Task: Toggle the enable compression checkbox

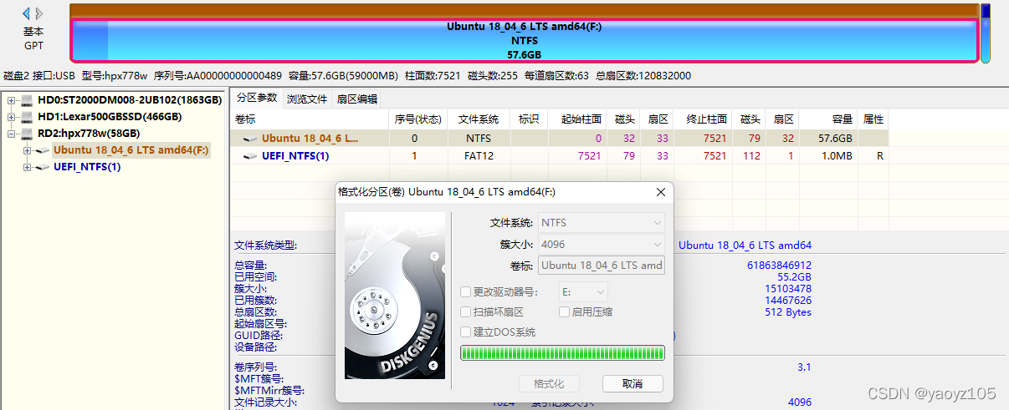Action: [564, 312]
